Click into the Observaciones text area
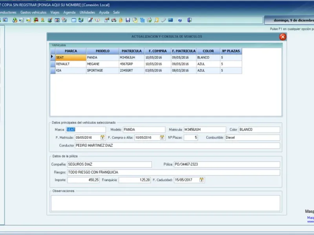 coord(165,203)
